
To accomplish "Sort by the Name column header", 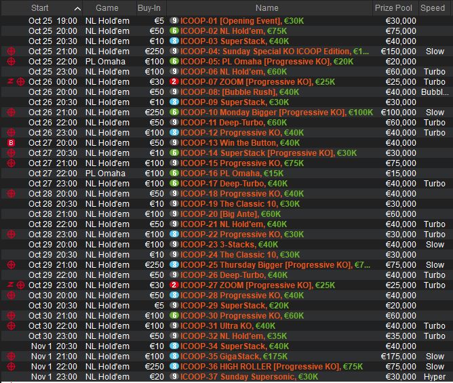I will (x=267, y=8).
